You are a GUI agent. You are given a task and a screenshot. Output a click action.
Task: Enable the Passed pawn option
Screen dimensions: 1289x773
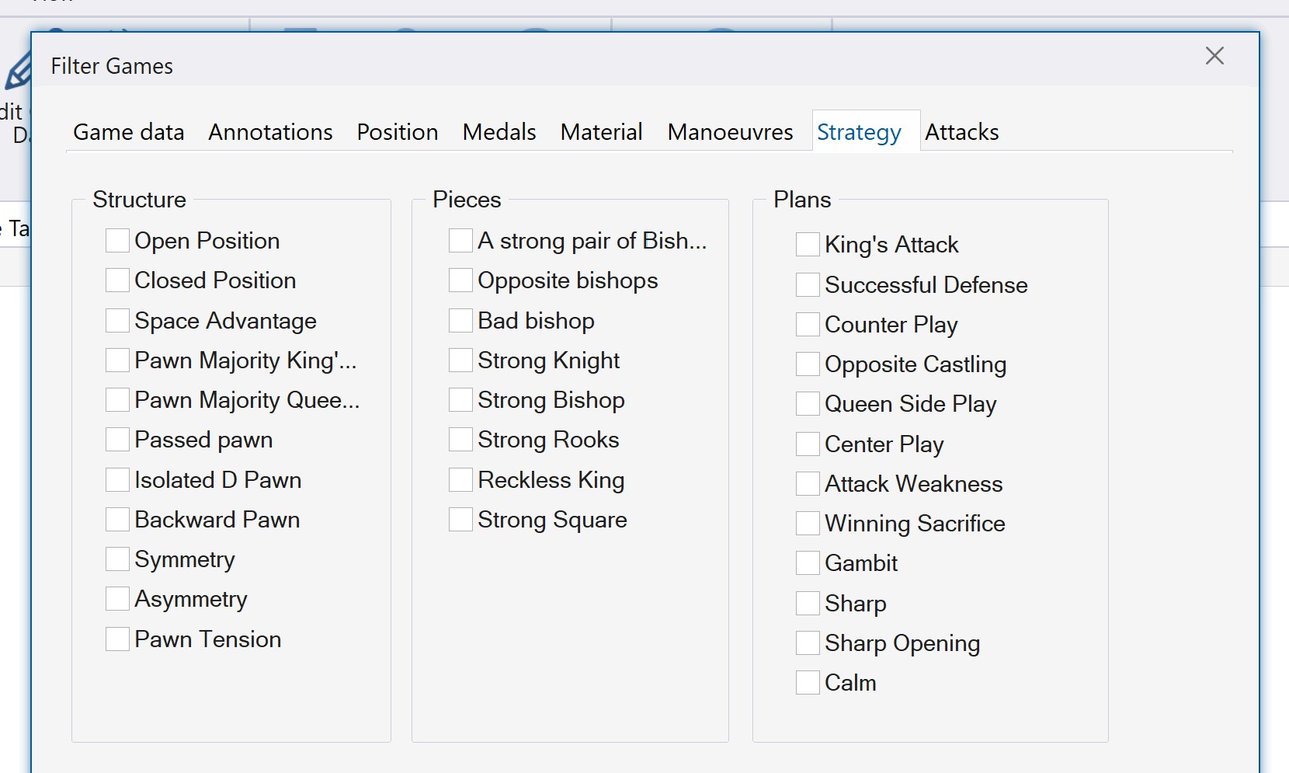coord(117,439)
